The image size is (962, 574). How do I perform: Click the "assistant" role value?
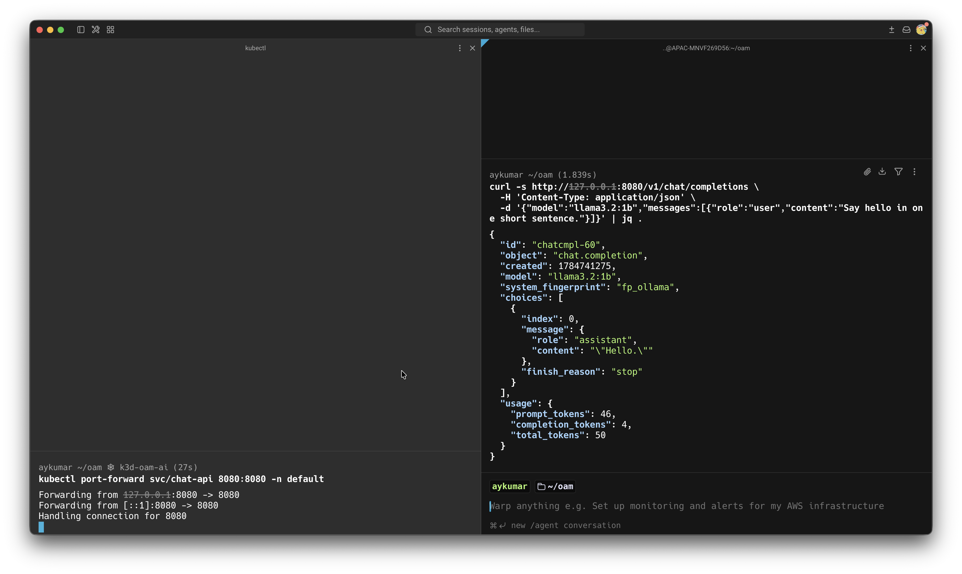(603, 340)
